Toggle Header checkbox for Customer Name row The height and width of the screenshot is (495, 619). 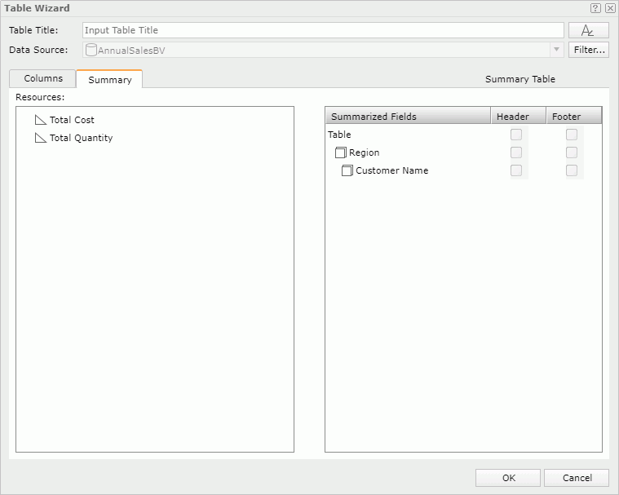point(515,170)
